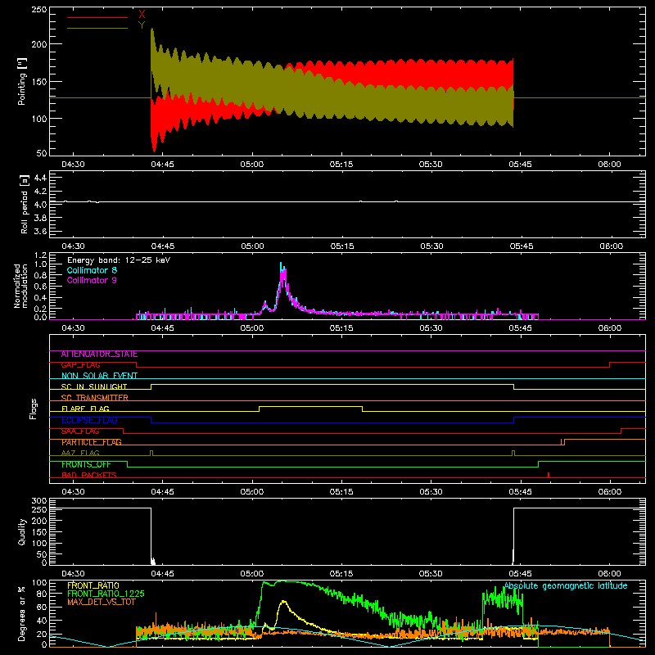Click the 'Roll period [s]' axis title

pos(25,204)
